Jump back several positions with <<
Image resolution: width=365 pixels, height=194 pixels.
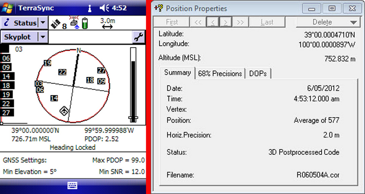click(198, 22)
